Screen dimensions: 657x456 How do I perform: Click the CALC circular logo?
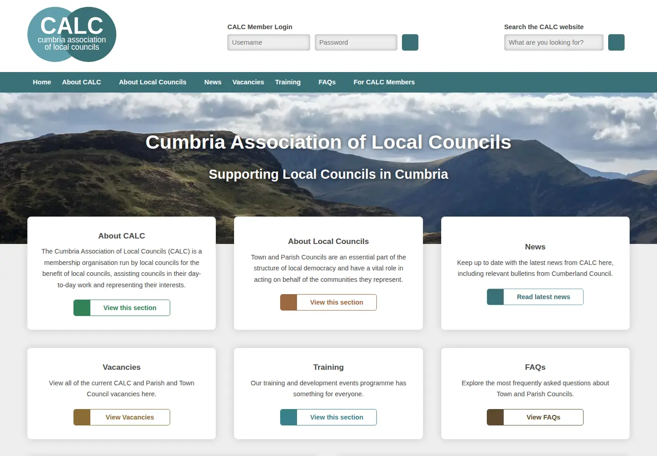(x=72, y=34)
